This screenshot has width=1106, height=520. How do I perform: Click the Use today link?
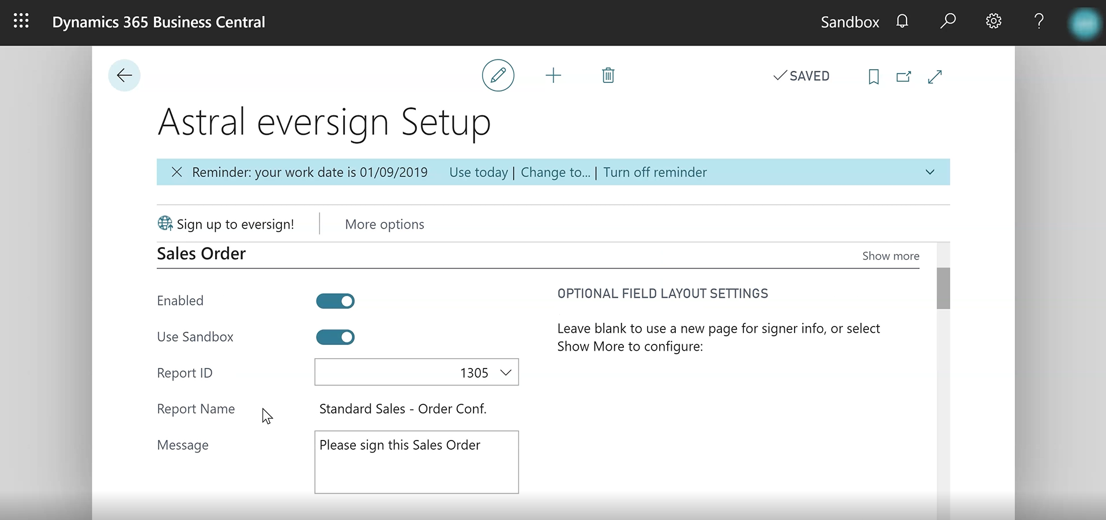coord(478,173)
